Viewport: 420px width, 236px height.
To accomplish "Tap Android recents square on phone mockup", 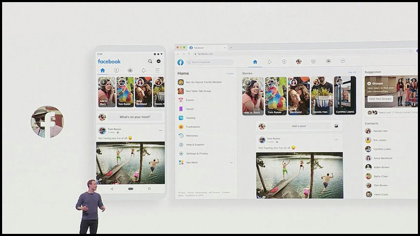I will tap(149, 189).
